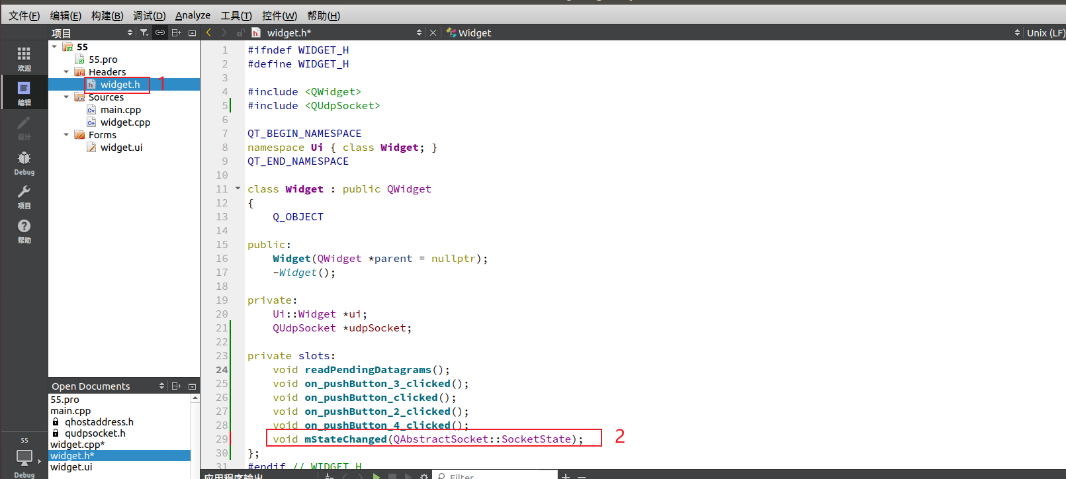Fold the class Widget block at line 11

coord(238,189)
